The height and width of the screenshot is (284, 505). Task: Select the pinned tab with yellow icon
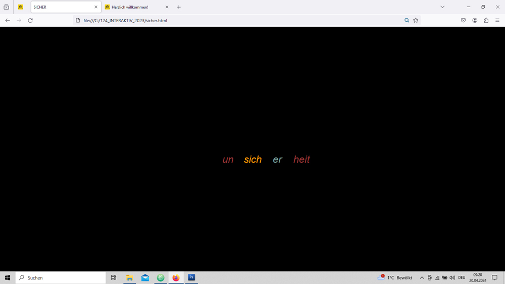point(21,7)
